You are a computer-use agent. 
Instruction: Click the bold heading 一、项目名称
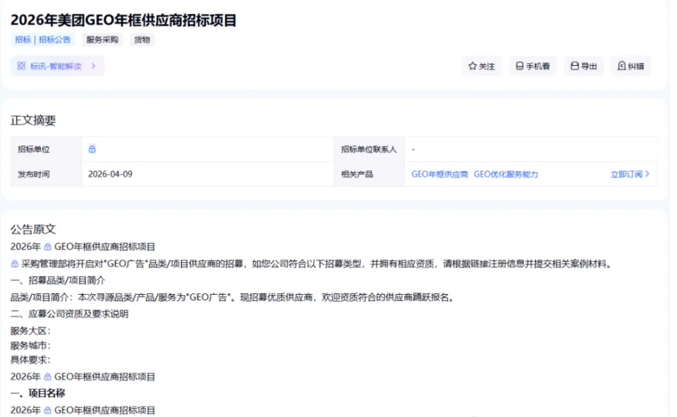click(x=38, y=393)
